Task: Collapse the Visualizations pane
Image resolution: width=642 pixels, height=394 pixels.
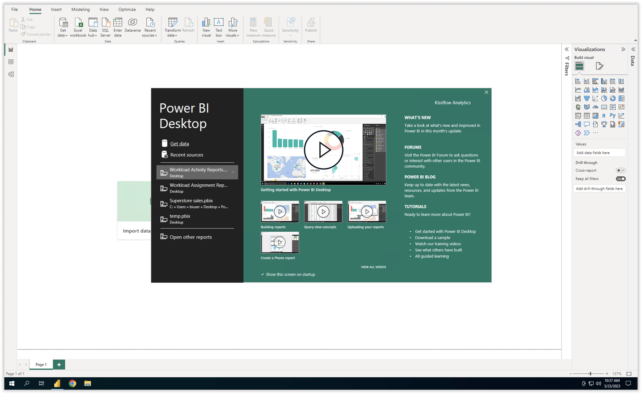Action: [x=623, y=49]
